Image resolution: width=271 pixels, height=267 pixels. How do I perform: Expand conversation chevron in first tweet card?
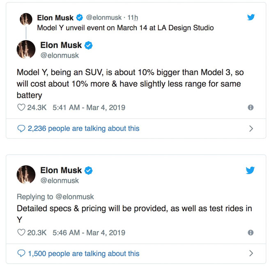251,129
